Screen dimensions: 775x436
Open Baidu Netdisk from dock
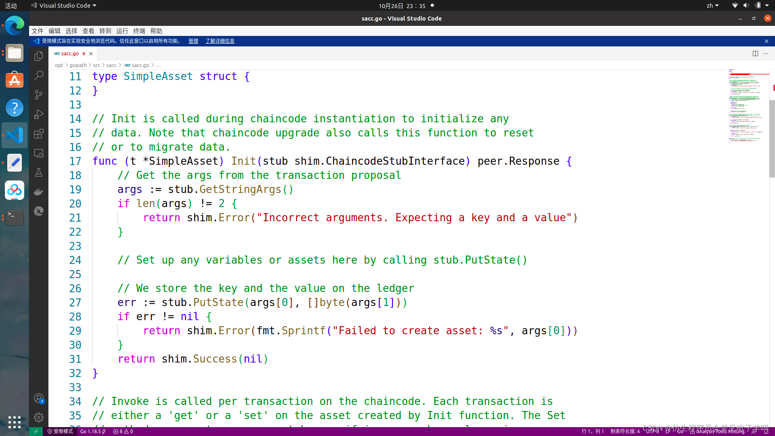15,190
